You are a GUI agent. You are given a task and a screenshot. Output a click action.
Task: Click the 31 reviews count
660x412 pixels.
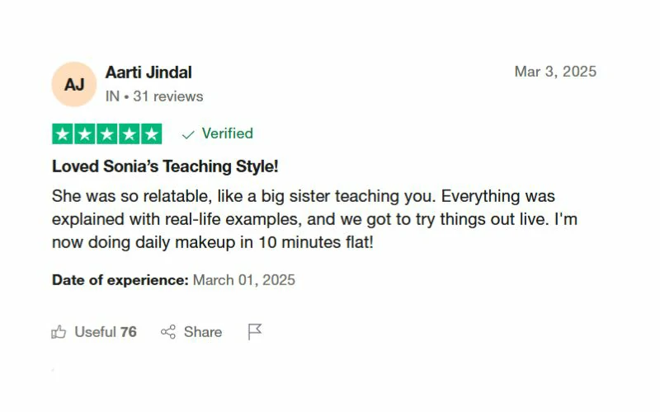pos(168,96)
